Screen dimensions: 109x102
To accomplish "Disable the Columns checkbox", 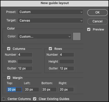I will coord(9,49).
